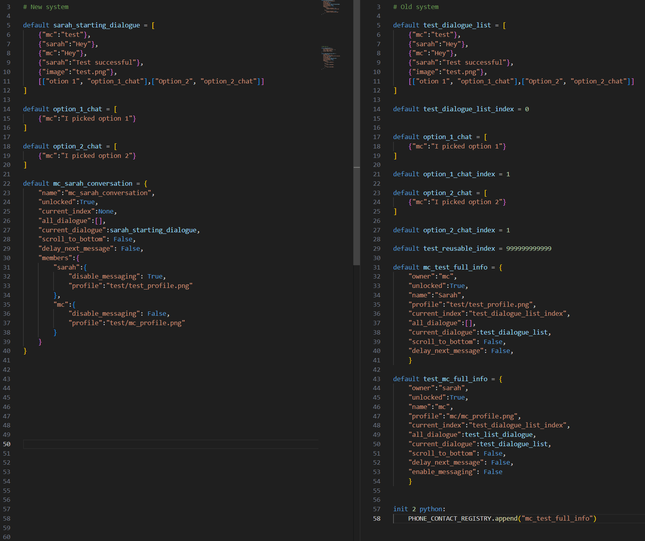Click 'mc_test_full_info' on right line 31

tap(455, 267)
